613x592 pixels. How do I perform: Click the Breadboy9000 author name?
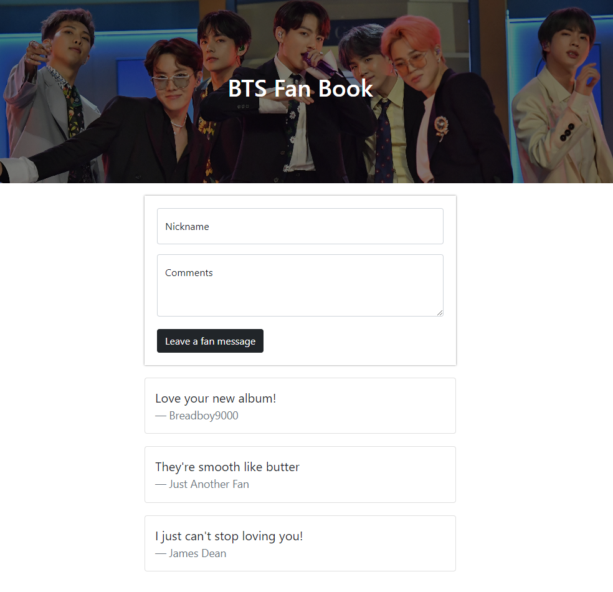pyautogui.click(x=204, y=416)
